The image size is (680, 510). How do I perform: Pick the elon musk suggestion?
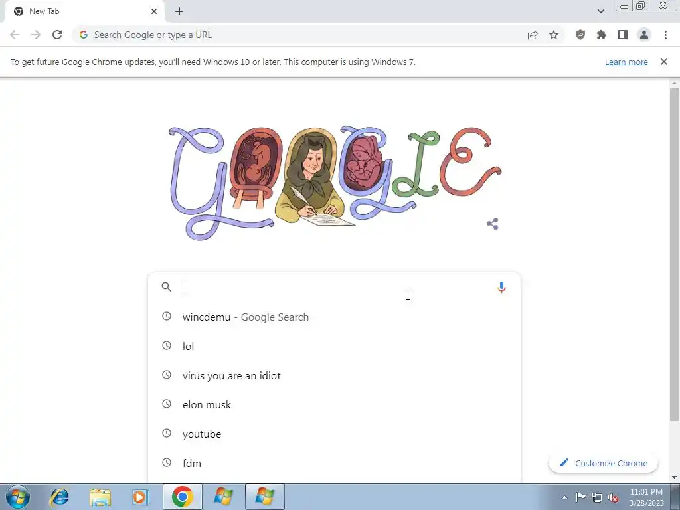[x=334, y=404]
